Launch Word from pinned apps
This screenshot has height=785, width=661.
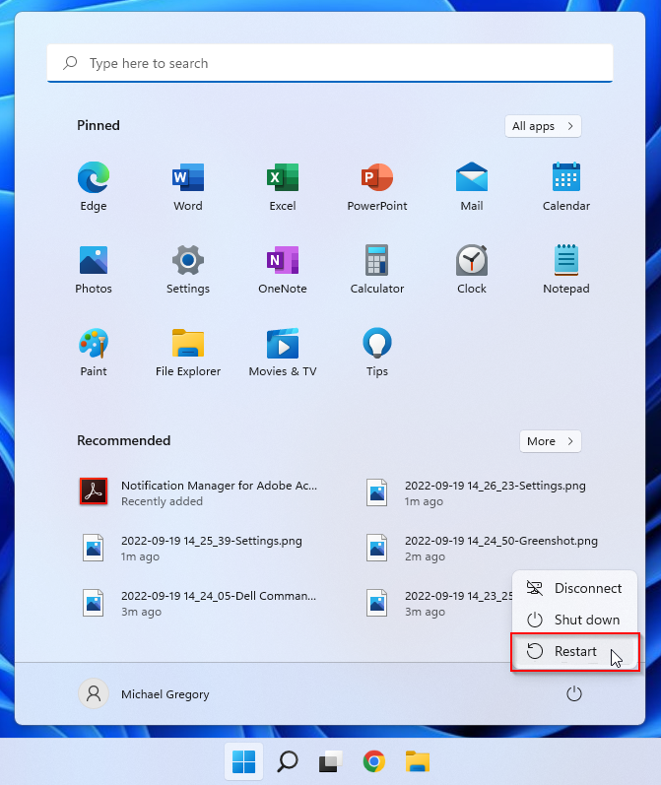[x=188, y=187]
